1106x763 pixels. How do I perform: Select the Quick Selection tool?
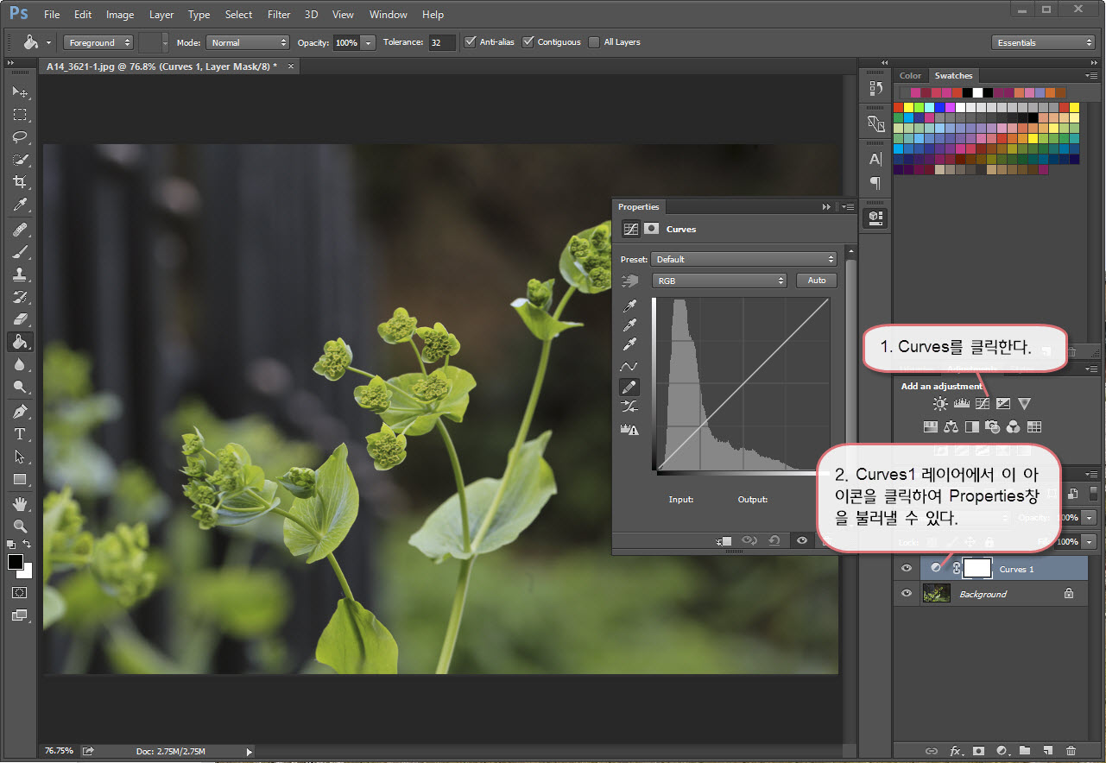pos(20,160)
